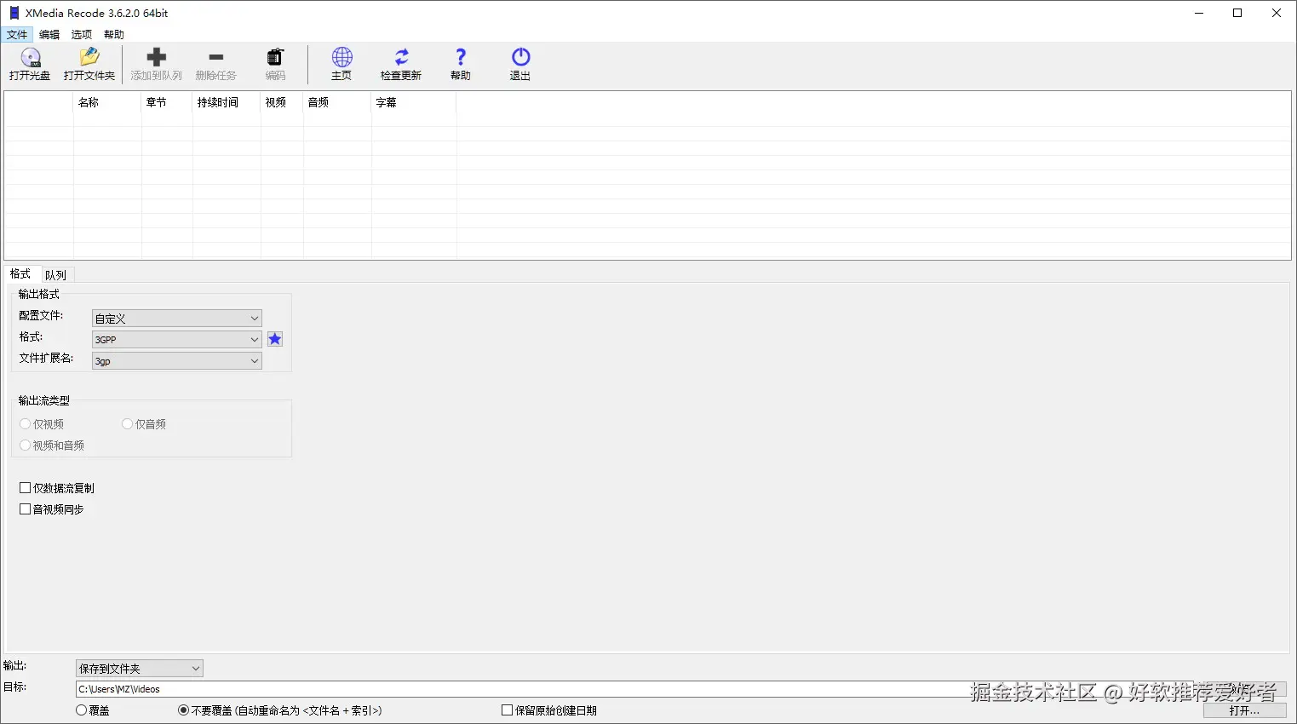Viewport: 1297px width, 724px height.
Task: Select the 视频和音频 radio button
Action: point(25,445)
